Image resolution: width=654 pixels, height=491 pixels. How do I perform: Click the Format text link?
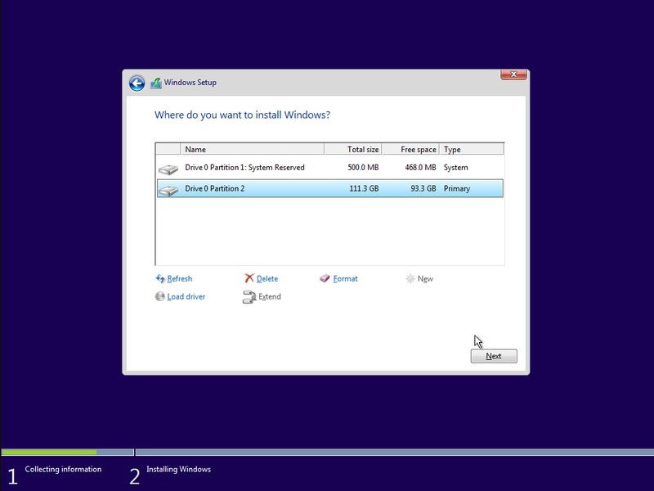346,279
